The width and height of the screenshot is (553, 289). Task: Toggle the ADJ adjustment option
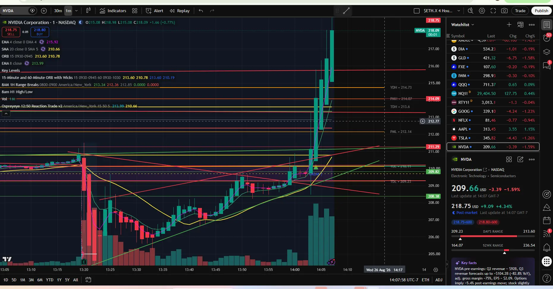[x=439, y=280]
